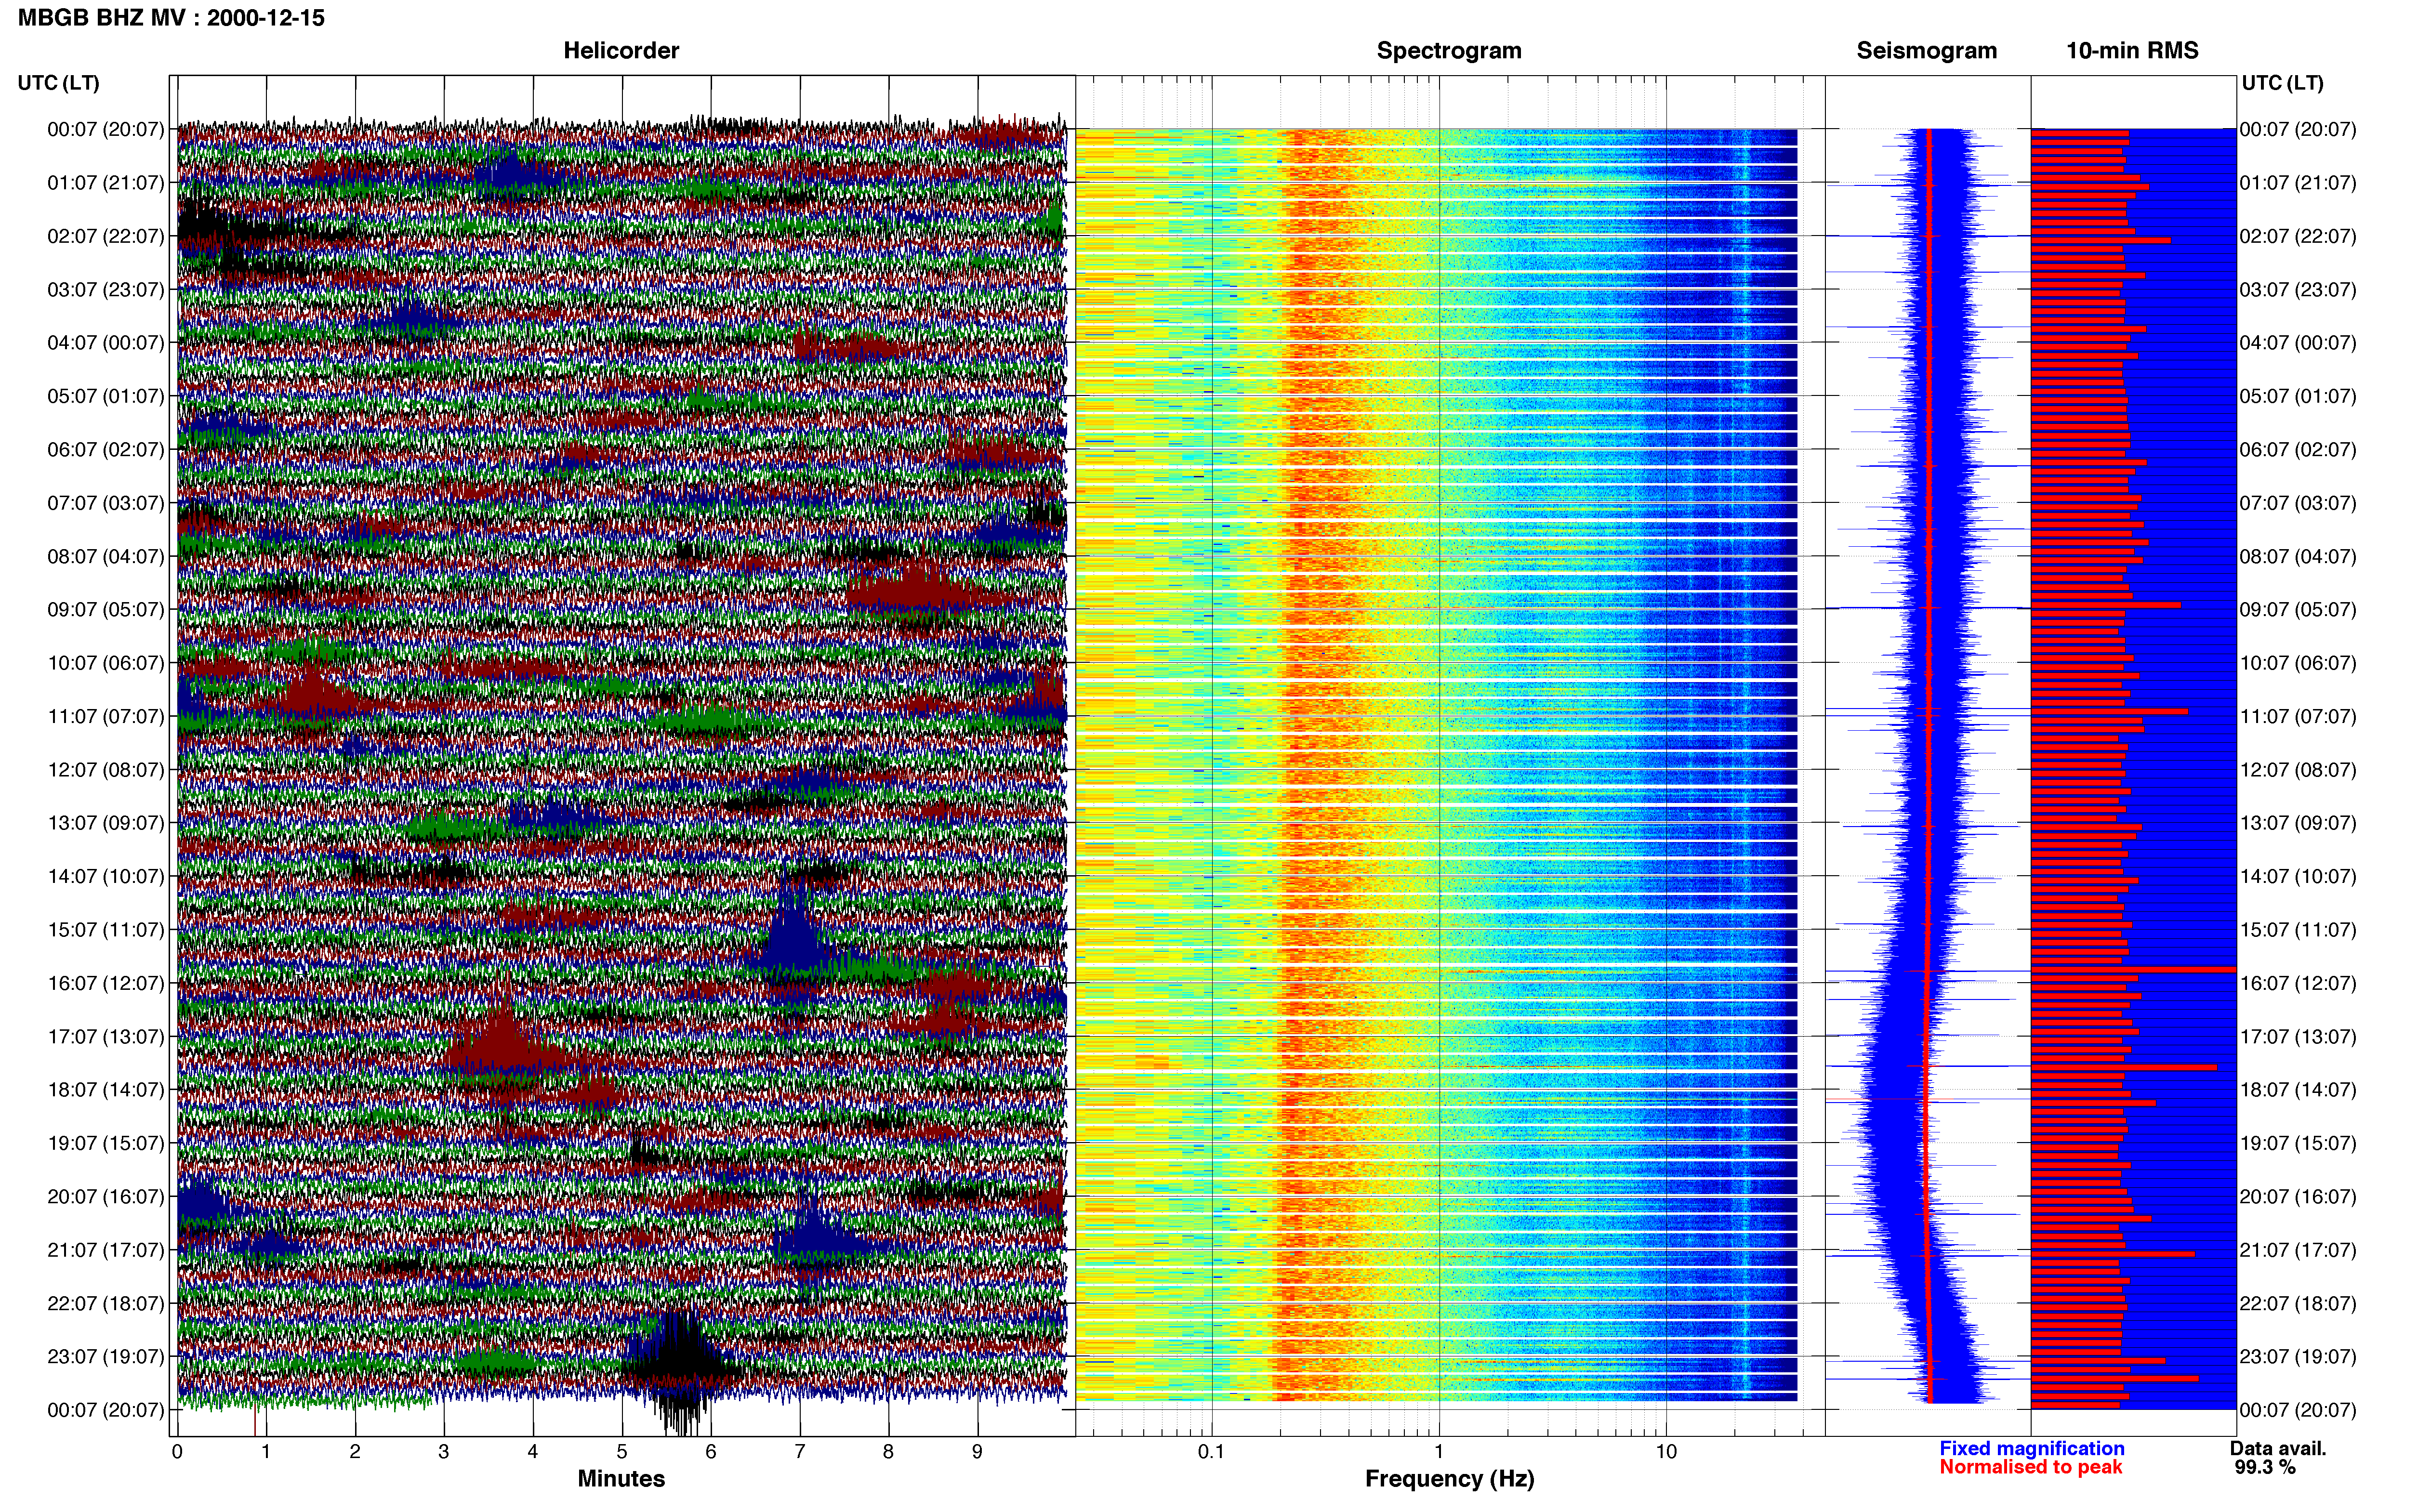This screenshot has height=1512, width=2418.
Task: Click the left 21:07 (17:07) time label
Action: tap(106, 1250)
